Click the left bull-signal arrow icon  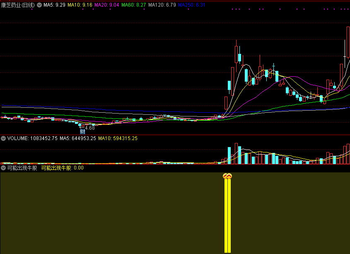(x=225, y=176)
